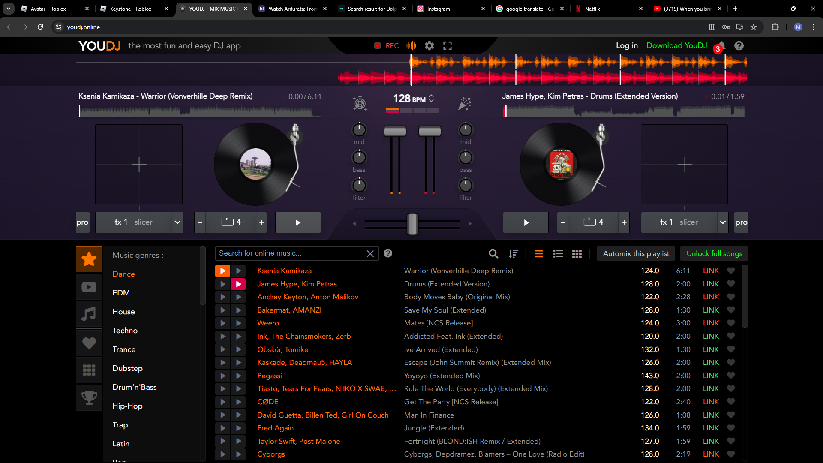The height and width of the screenshot is (463, 823).
Task: Load Pegassi Yoyoyo to left deck
Action: pos(223,376)
